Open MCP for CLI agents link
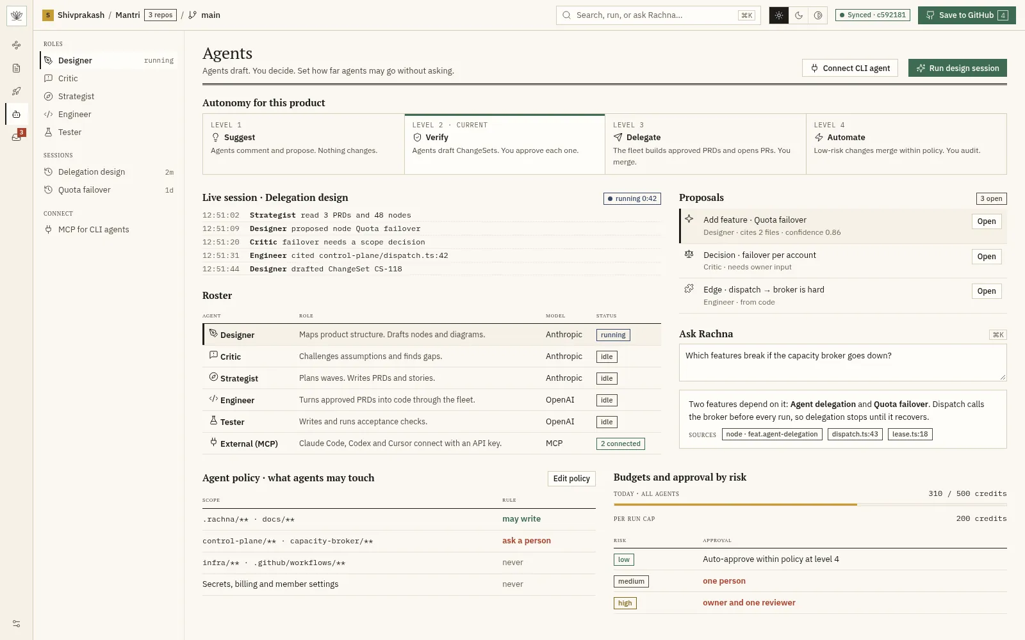 [x=109, y=229]
